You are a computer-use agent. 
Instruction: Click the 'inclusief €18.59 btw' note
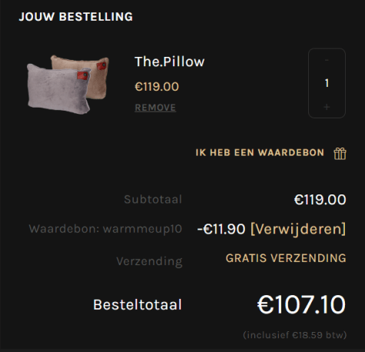tap(295, 335)
